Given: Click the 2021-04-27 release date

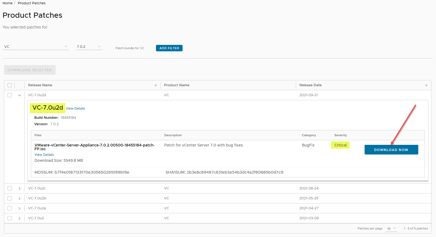Looking at the screenshot, I should [309, 208].
